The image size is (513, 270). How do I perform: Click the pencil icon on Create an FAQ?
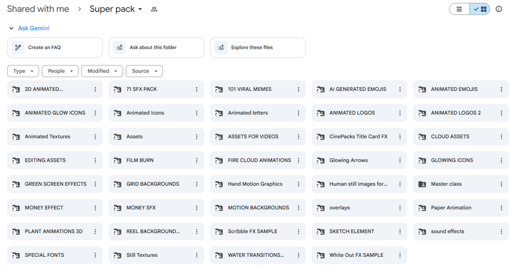[x=18, y=47]
